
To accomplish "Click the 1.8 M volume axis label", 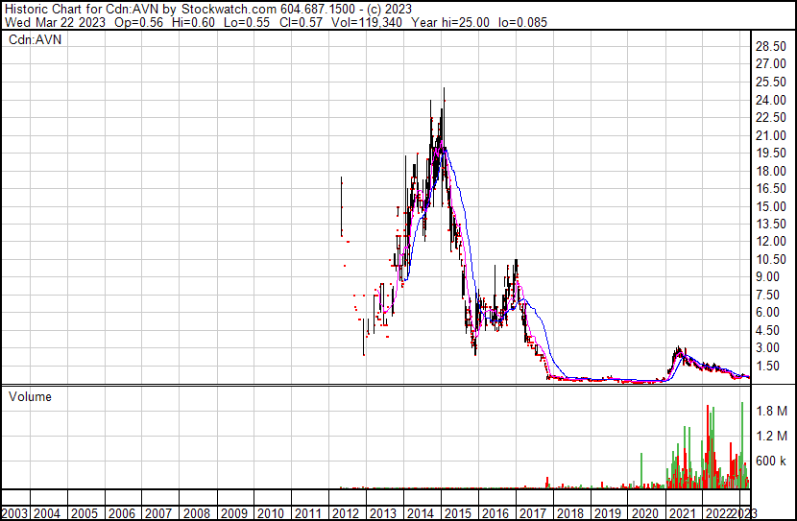I will [x=769, y=411].
